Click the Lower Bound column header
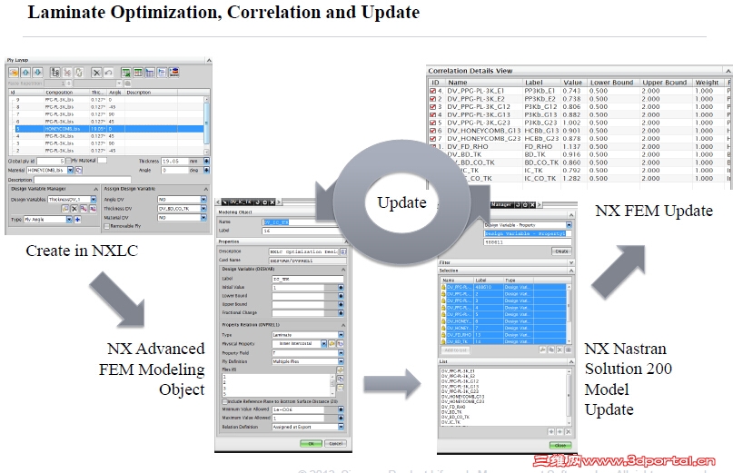This screenshot has width=733, height=473. click(611, 83)
